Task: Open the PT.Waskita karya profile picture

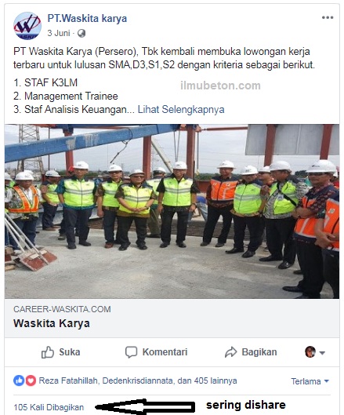Action: pos(27,26)
